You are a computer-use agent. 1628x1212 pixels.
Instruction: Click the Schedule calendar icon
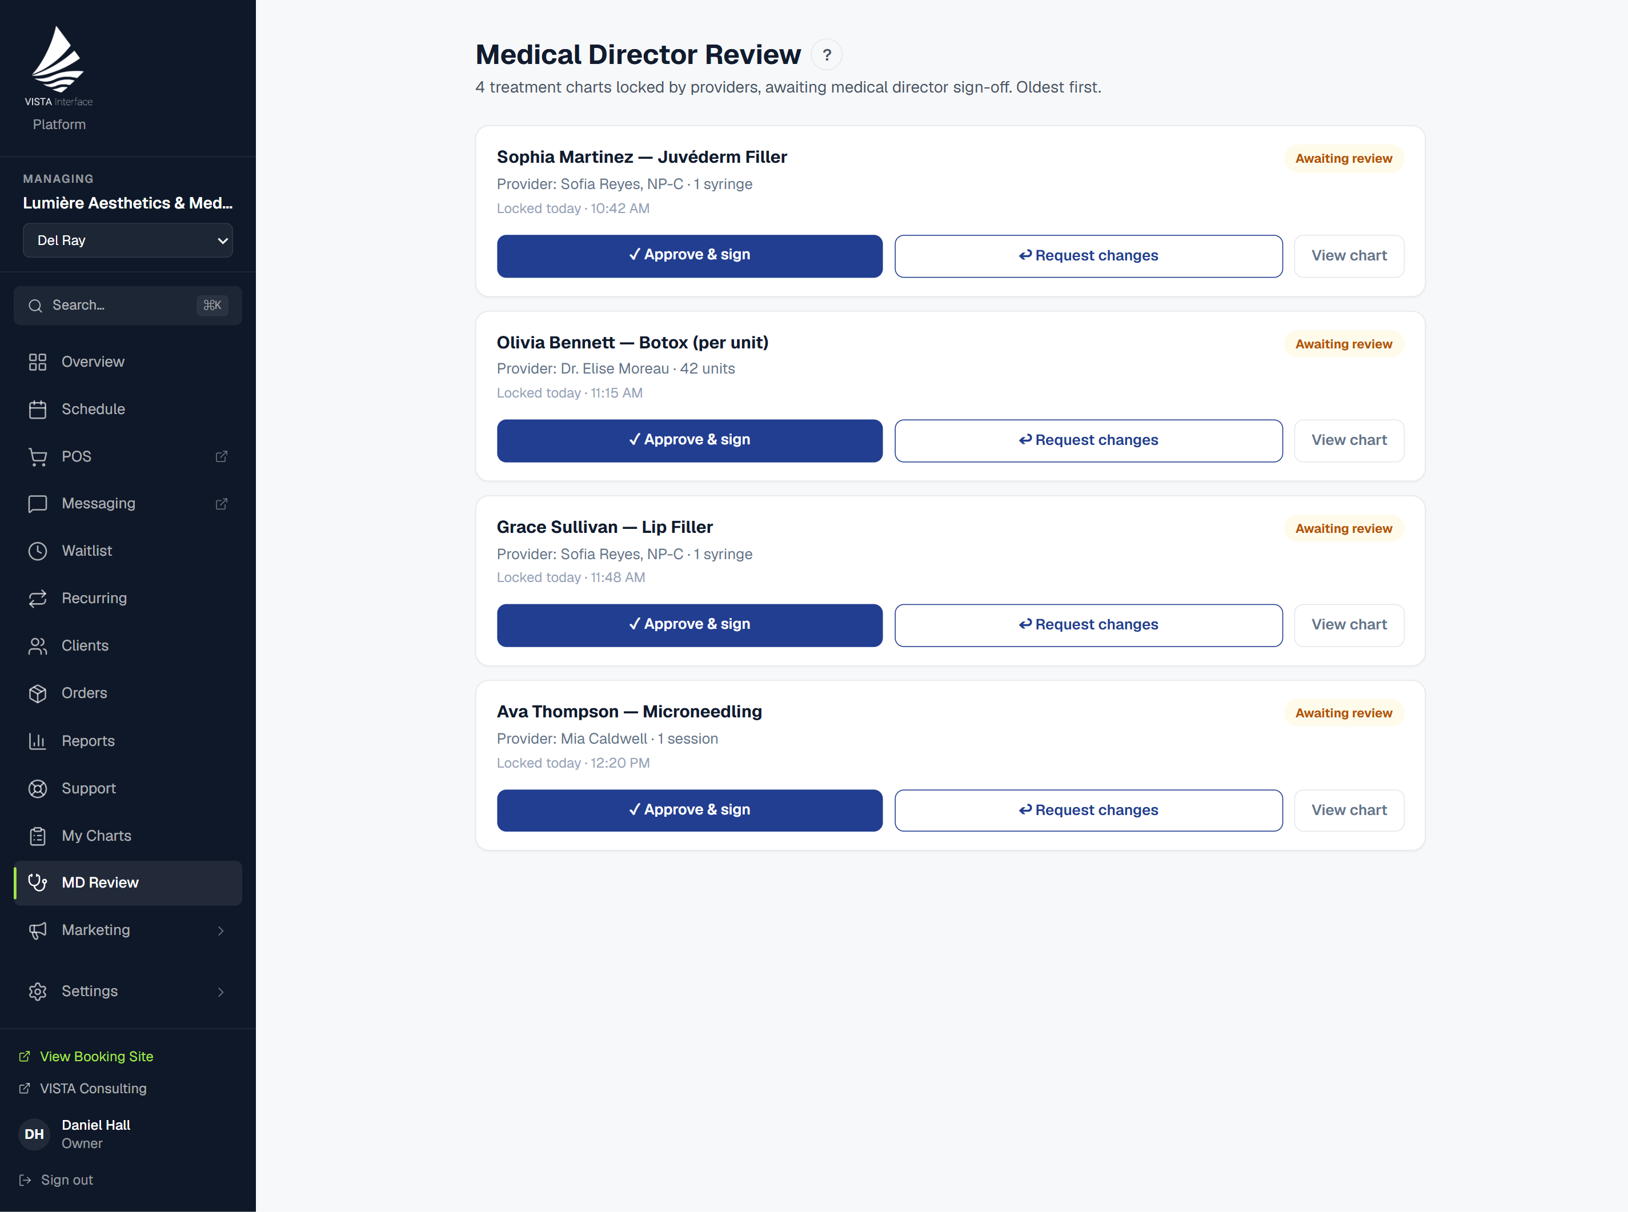[38, 410]
